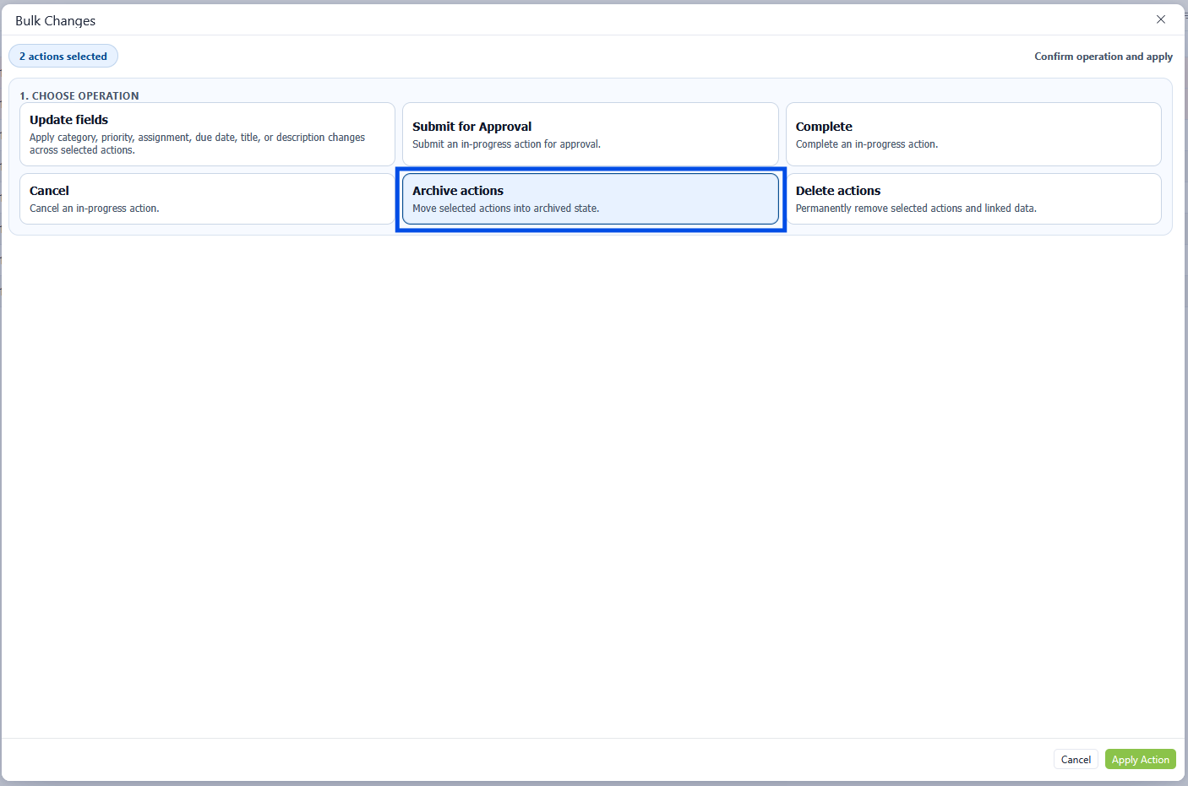This screenshot has width=1188, height=786.
Task: Click the Cancel button in the footer
Action: pos(1075,759)
